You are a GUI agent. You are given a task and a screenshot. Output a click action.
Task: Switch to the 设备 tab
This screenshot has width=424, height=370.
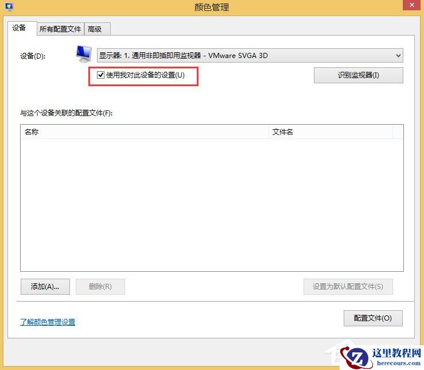[22, 28]
